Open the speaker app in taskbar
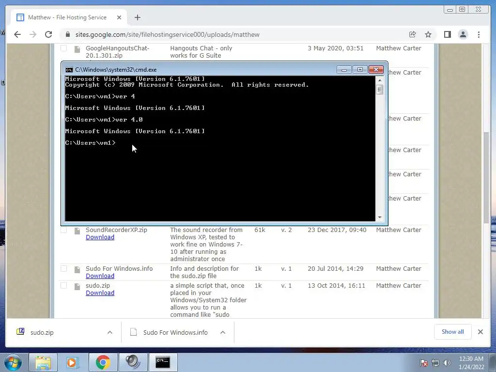This screenshot has height=372, width=496. [x=133, y=362]
